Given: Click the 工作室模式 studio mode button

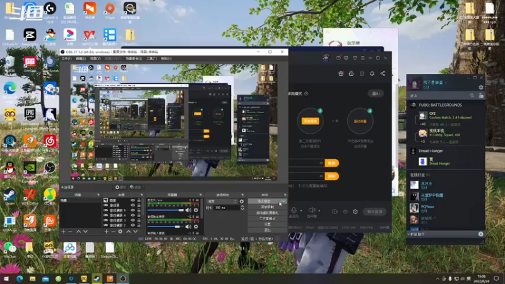Looking at the screenshot, I should coord(267,218).
